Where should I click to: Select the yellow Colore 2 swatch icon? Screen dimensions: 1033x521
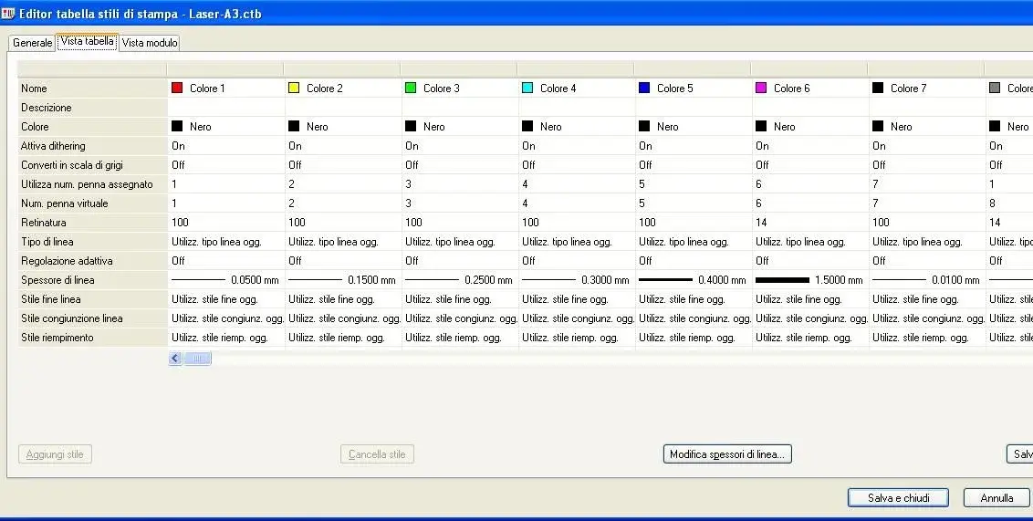(x=294, y=88)
